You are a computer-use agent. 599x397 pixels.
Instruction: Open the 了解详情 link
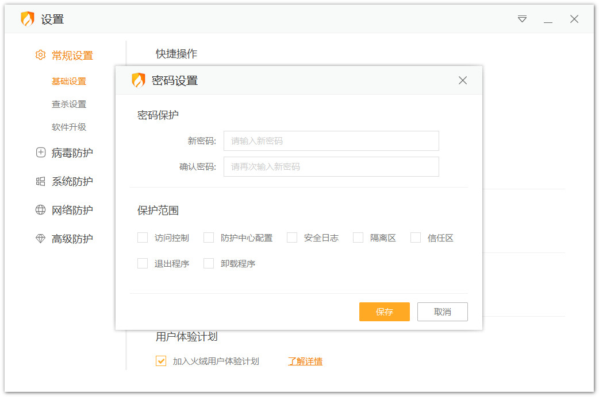305,361
